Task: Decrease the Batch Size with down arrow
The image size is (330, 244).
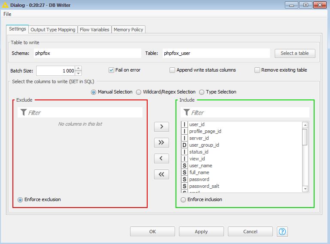Action: 79,73
